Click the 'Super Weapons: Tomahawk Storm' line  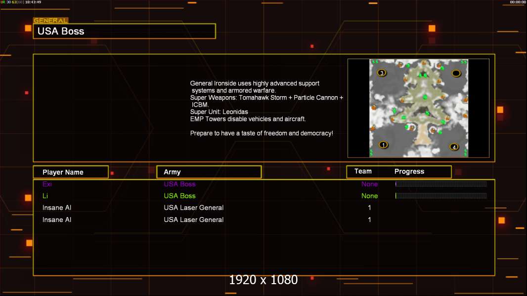[266, 98]
